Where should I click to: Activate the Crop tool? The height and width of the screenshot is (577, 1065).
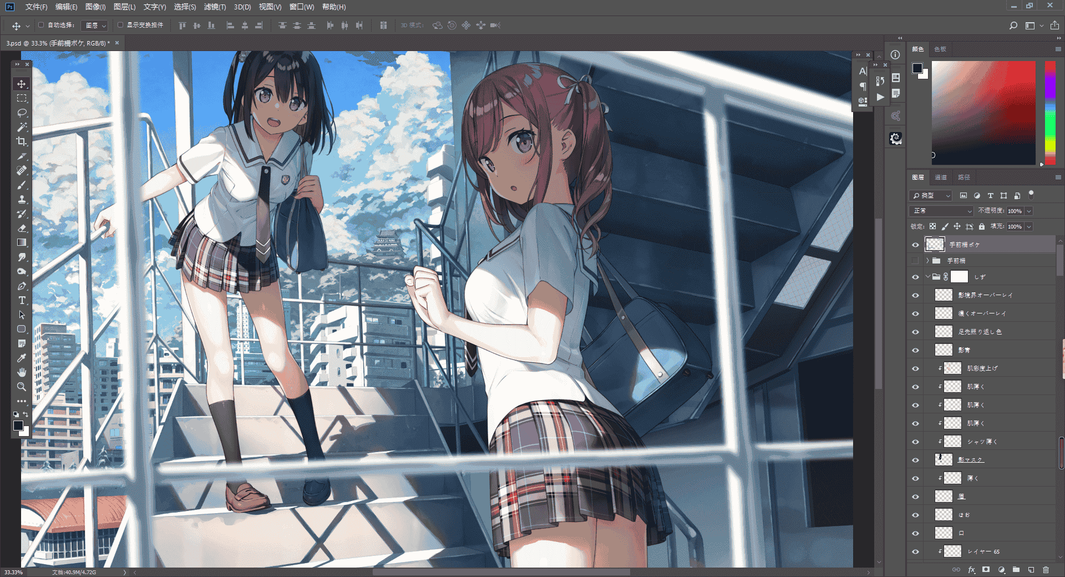coord(22,141)
